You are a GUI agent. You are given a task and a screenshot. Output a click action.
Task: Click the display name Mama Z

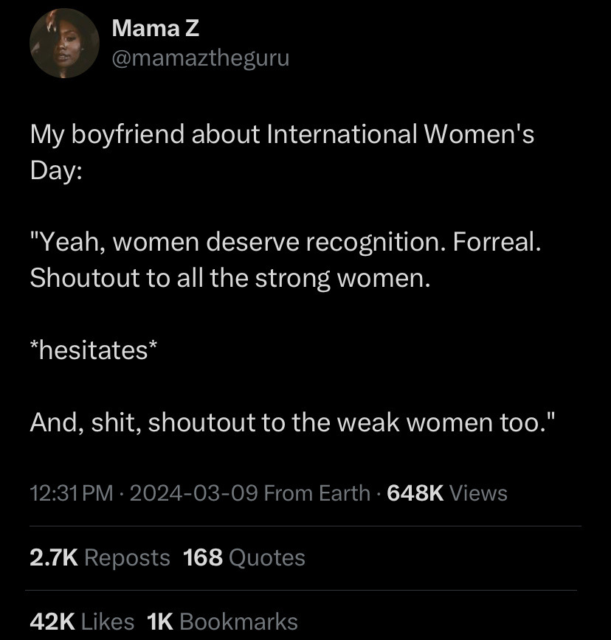[155, 29]
